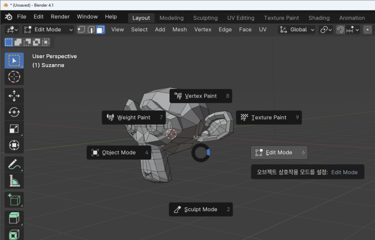Switch to the Modeling workspace tab

pos(172,18)
